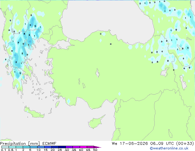This screenshot has height=151, width=195.
Task: Pick the violet swatch between 30 and 35
Action: [x=69, y=147]
